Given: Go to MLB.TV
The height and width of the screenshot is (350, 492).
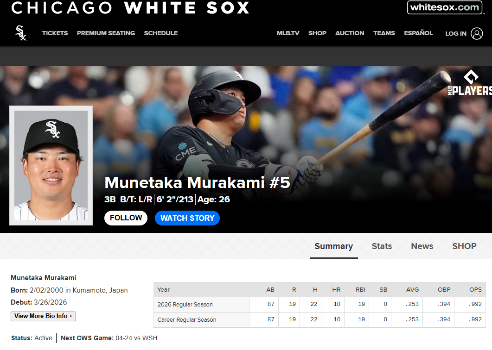Looking at the screenshot, I should 288,33.
